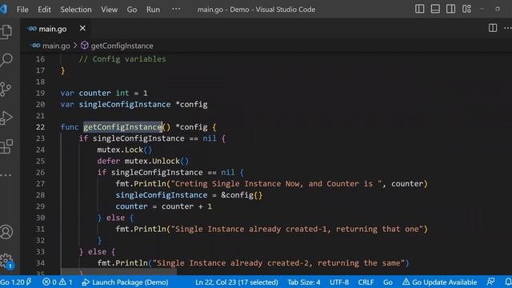This screenshot has width=512, height=288.
Task: Click defer keyword on line 25
Action: pyautogui.click(x=109, y=161)
